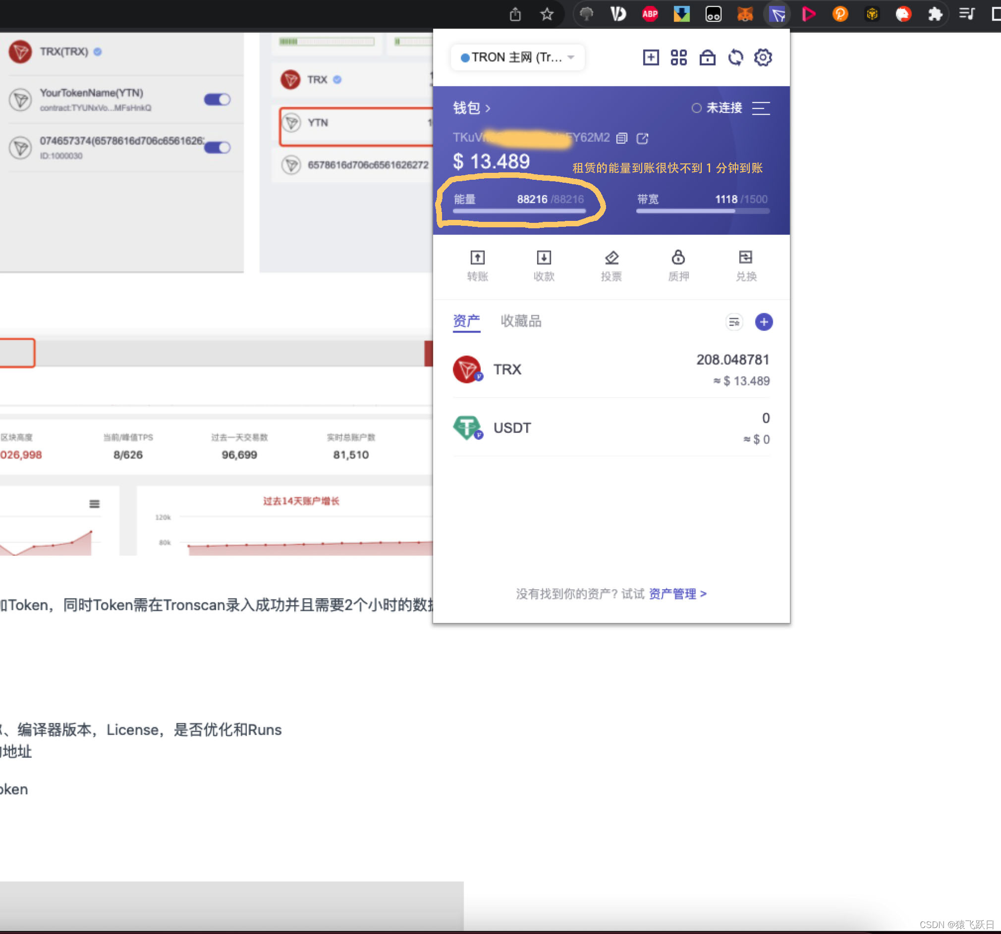
Task: Open the USDT asset row
Action: pos(612,428)
